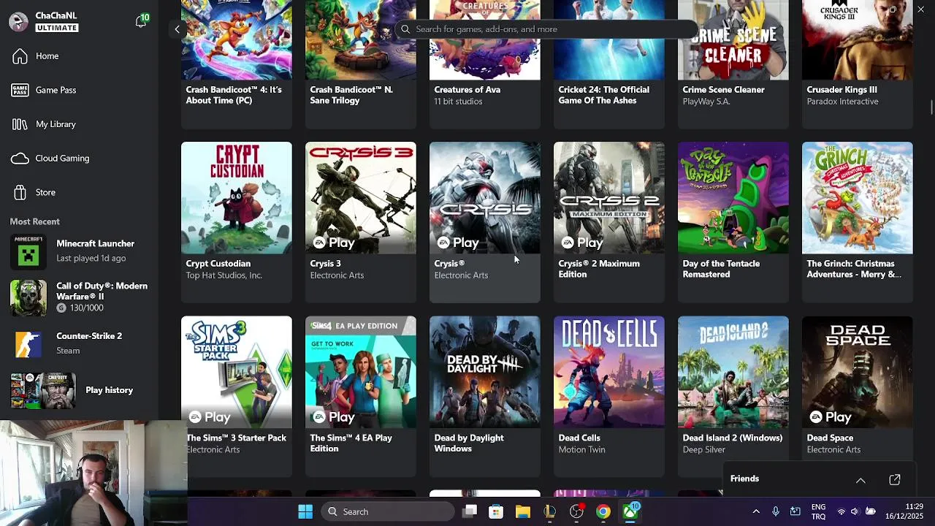Open Day of the Tentacle Remastered tile

click(x=733, y=222)
